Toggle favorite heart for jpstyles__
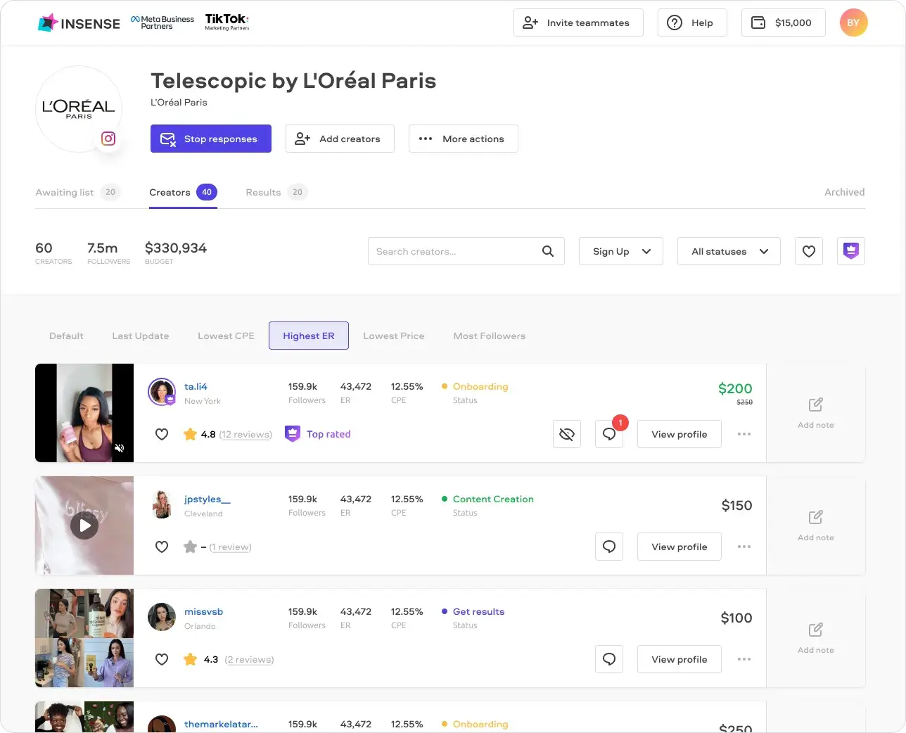 [x=162, y=547]
